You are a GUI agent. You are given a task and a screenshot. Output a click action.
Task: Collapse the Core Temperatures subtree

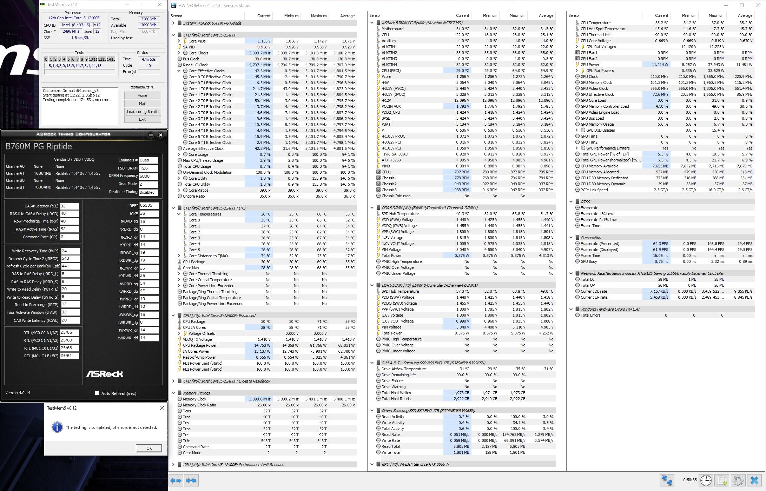(x=179, y=214)
